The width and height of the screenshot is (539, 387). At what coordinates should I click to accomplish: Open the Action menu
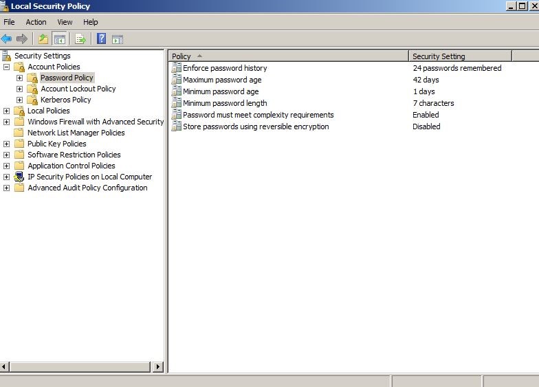click(36, 22)
